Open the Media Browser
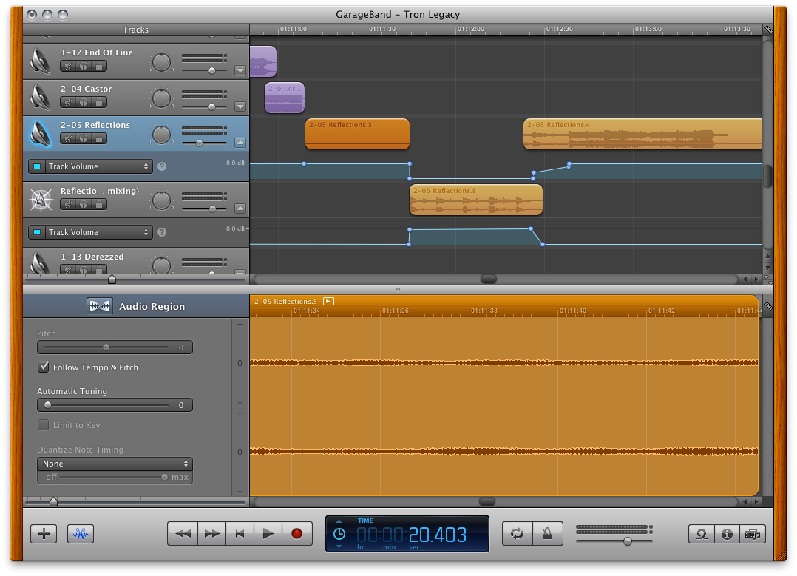The height and width of the screenshot is (576, 797). coord(753,534)
